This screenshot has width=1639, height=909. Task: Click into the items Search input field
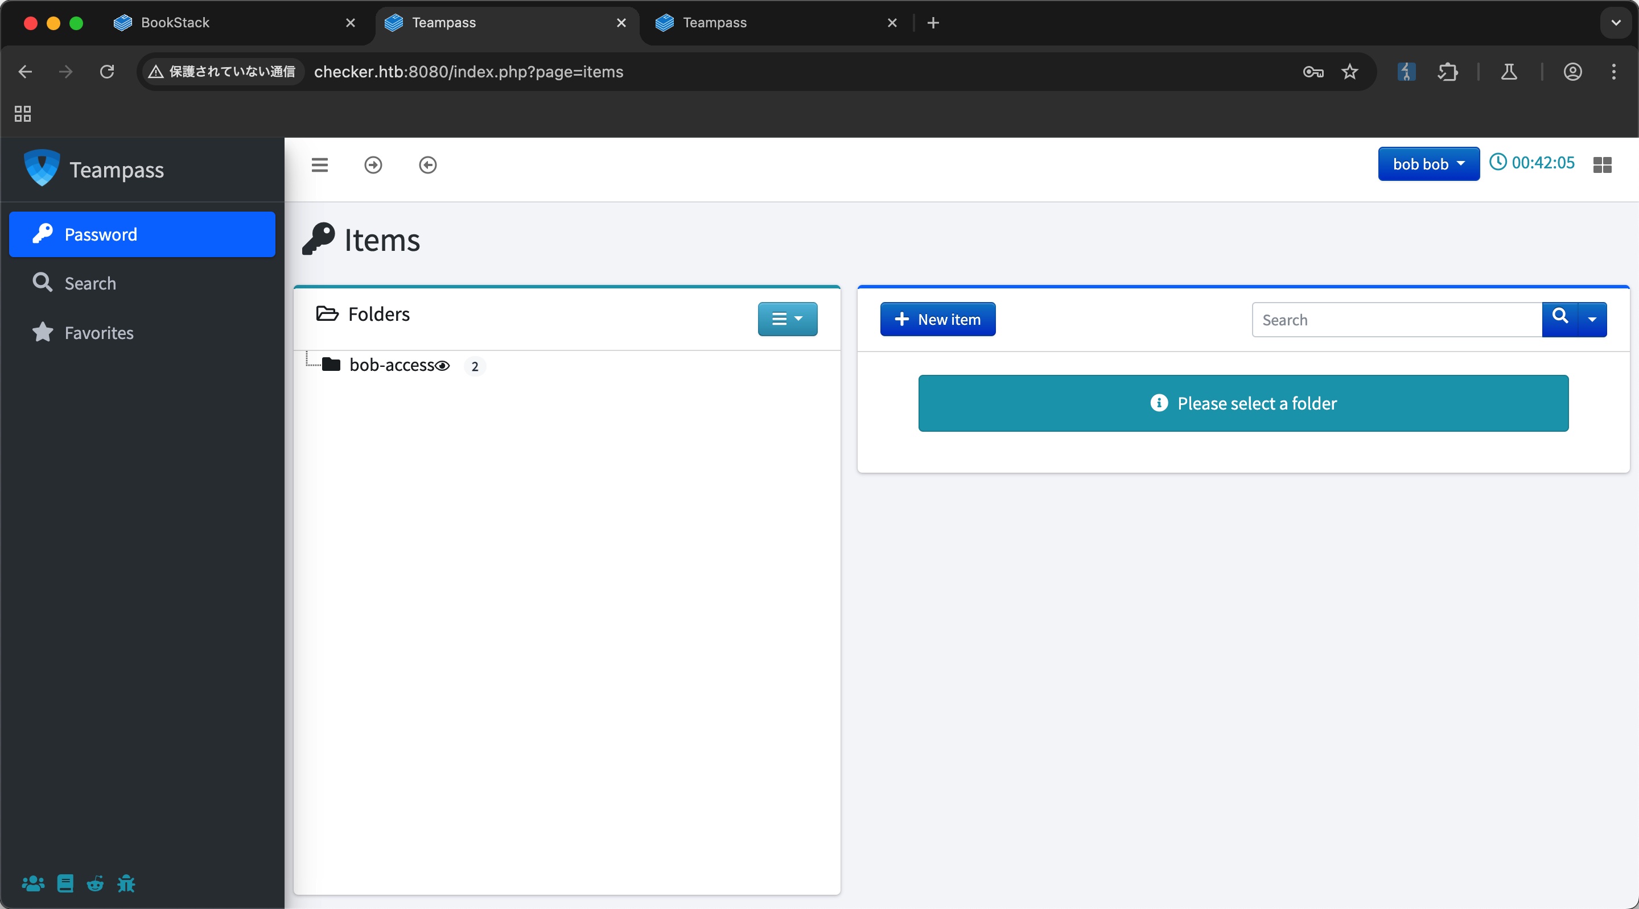1397,320
